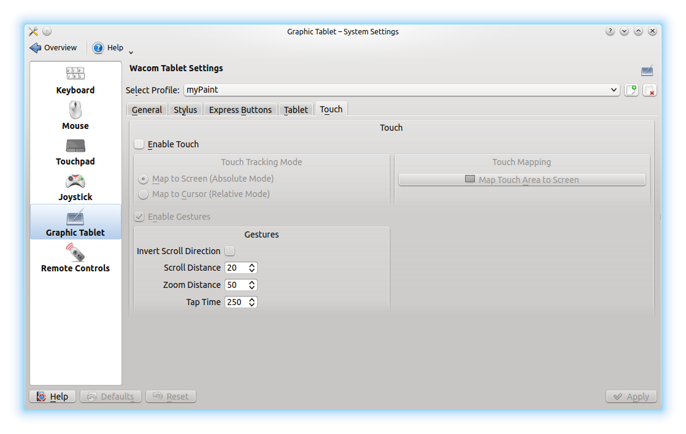686x434 pixels.
Task: Click the Wacom Tablet Settings heading
Action: coord(176,68)
